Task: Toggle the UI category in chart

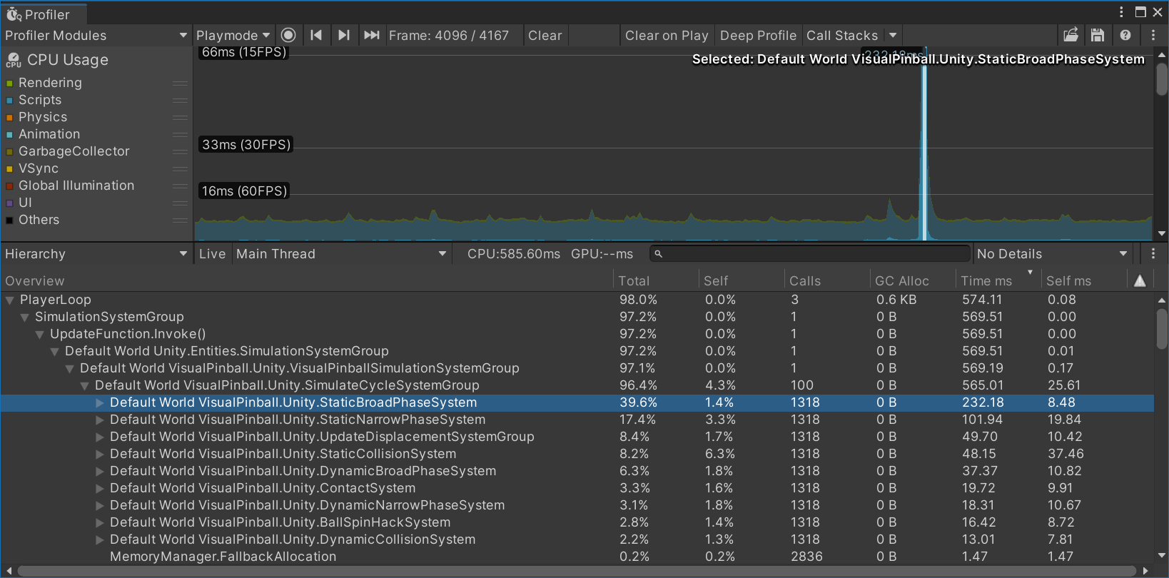Action: tap(10, 203)
